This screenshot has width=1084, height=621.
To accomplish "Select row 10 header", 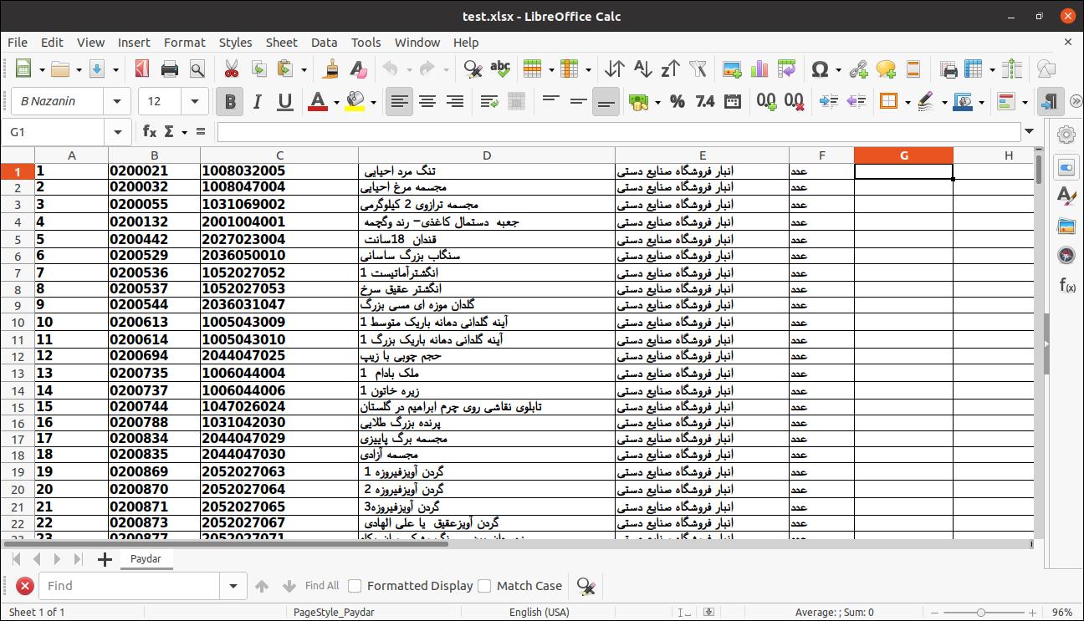I will (x=18, y=323).
